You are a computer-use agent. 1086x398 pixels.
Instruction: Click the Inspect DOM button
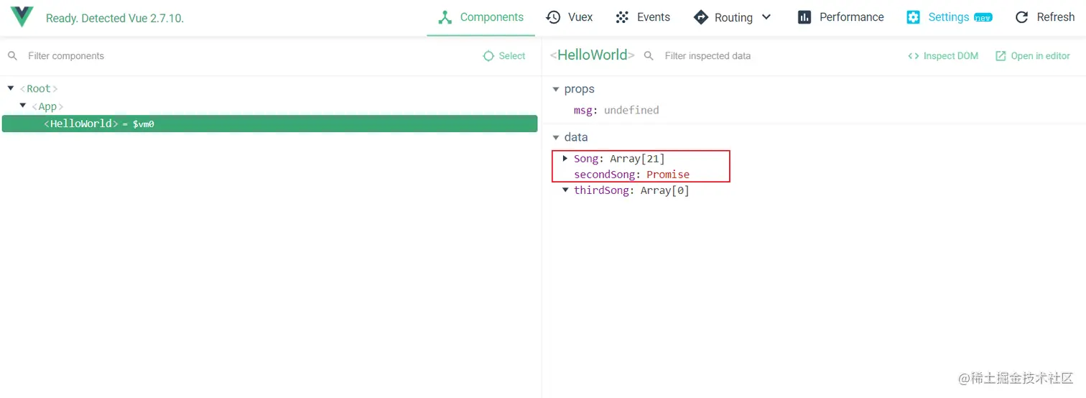click(943, 56)
